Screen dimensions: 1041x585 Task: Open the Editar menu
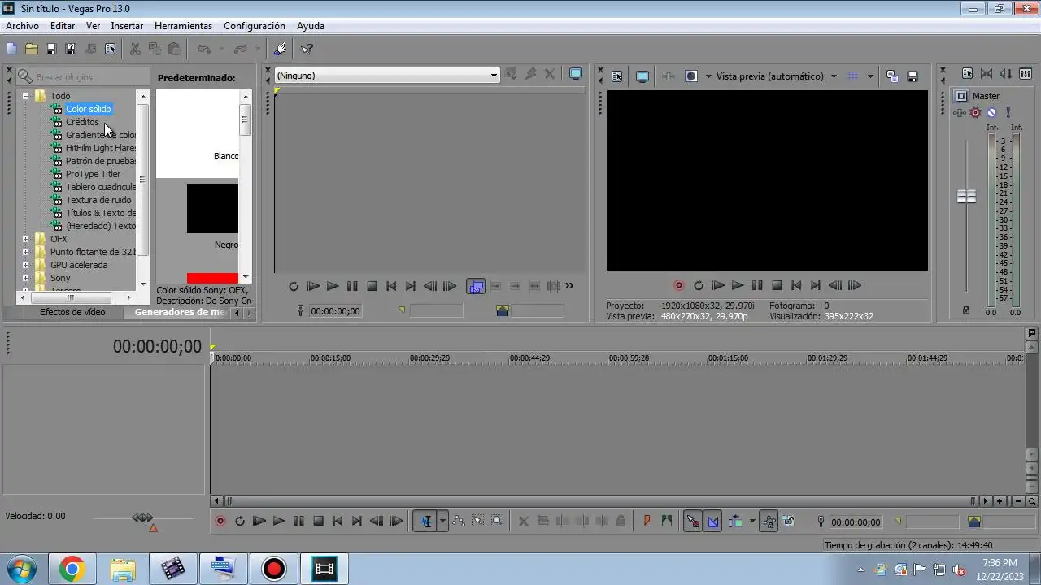(63, 26)
